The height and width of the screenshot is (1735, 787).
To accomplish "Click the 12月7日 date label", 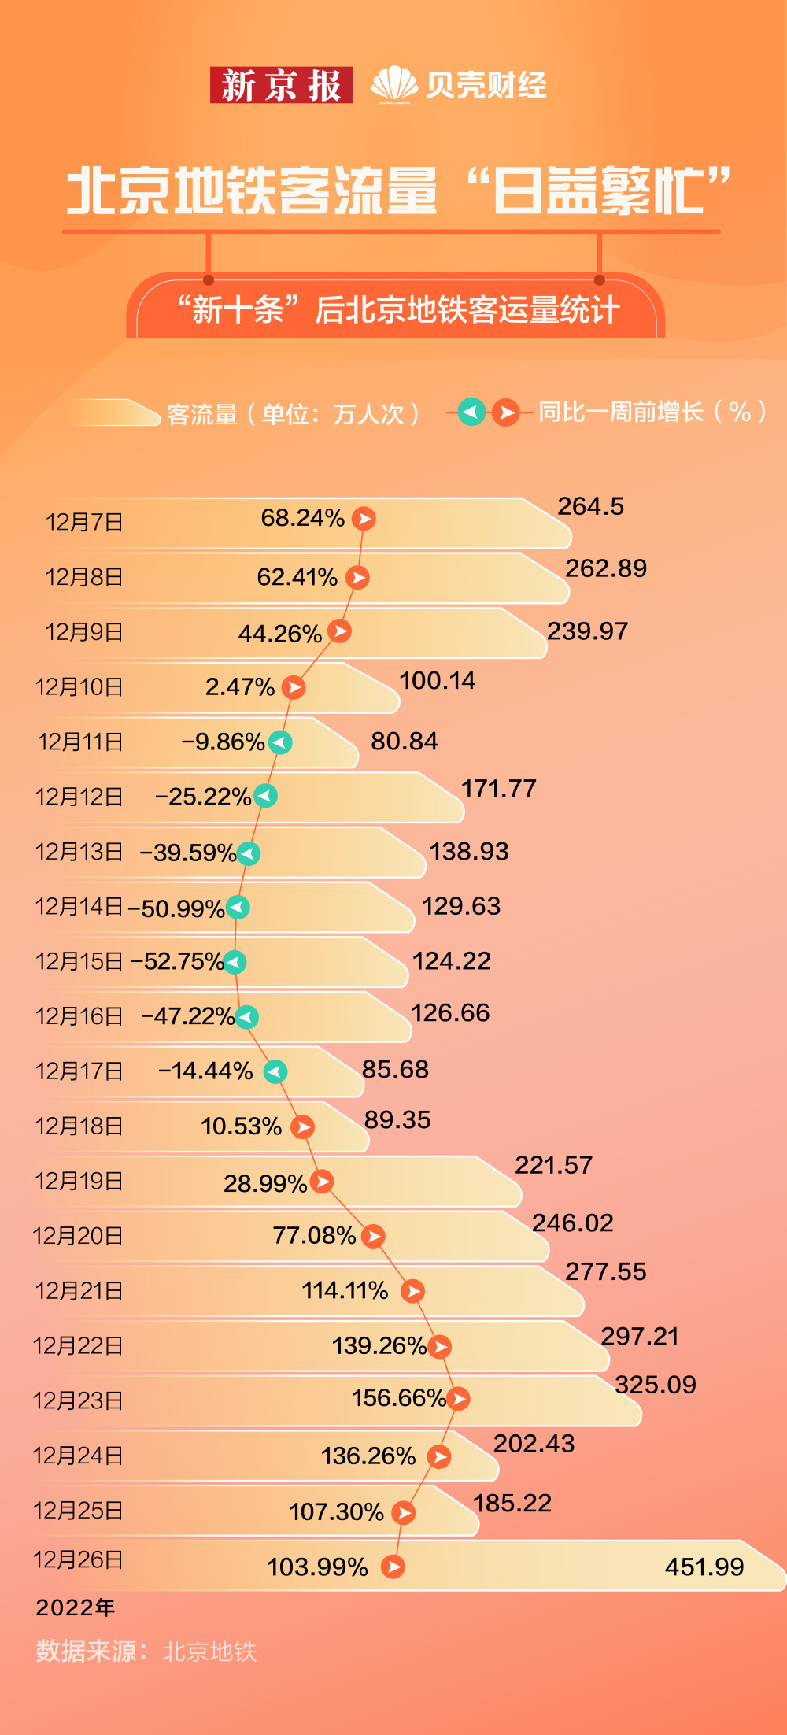I will click(84, 522).
